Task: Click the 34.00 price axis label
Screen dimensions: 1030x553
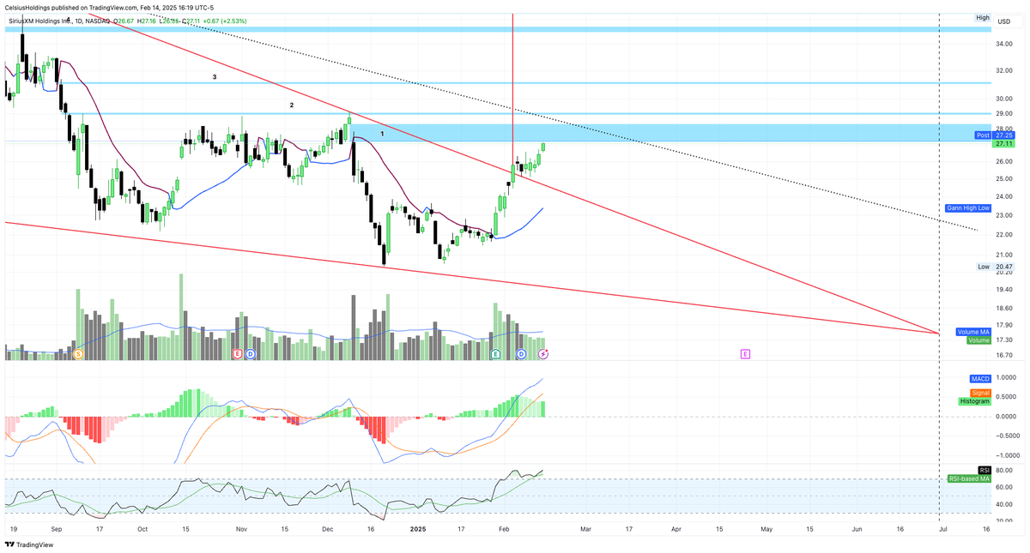Action: click(1004, 43)
